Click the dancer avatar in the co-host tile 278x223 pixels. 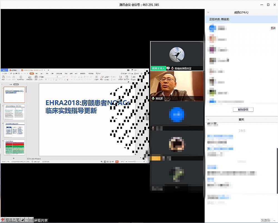pos(177,54)
